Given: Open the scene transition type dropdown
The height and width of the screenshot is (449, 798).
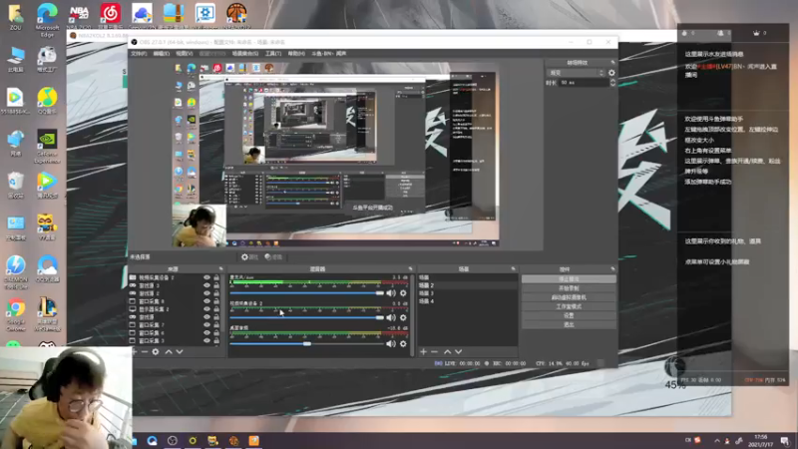Looking at the screenshot, I should [577, 73].
